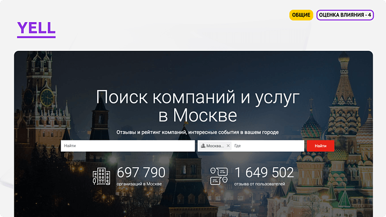
Task: Click the red Найти search button
Action: coord(320,146)
